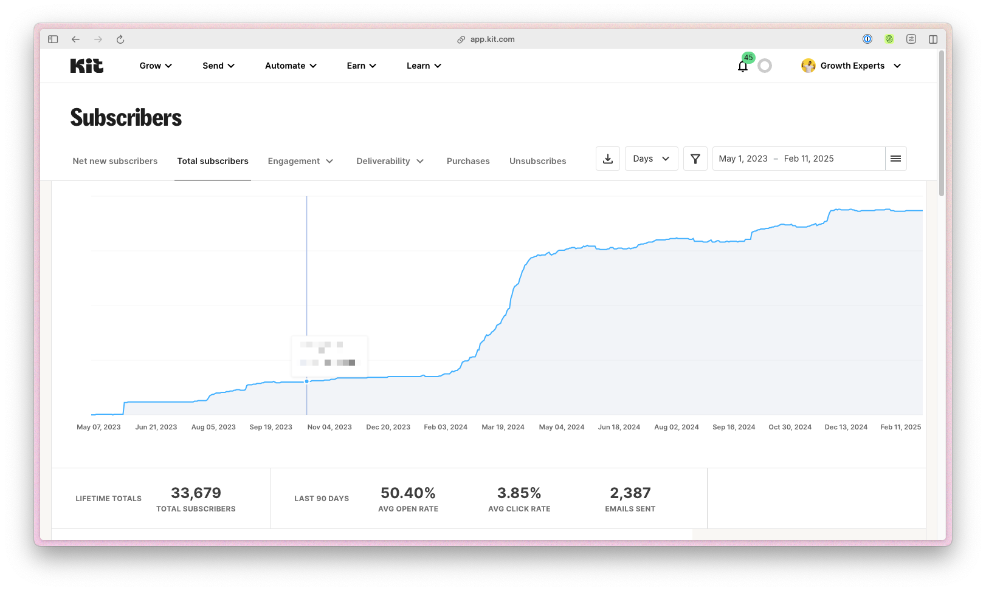Screen dimensions: 986x591
Task: Open the Grow menu
Action: click(x=156, y=66)
